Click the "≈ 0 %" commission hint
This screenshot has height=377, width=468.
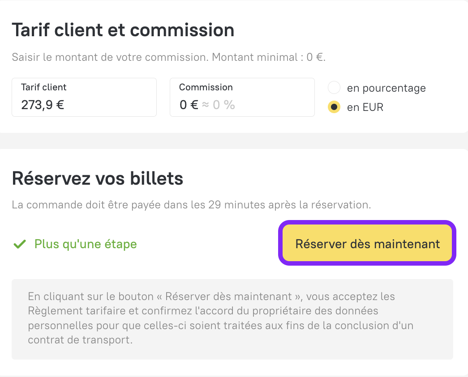coord(219,105)
